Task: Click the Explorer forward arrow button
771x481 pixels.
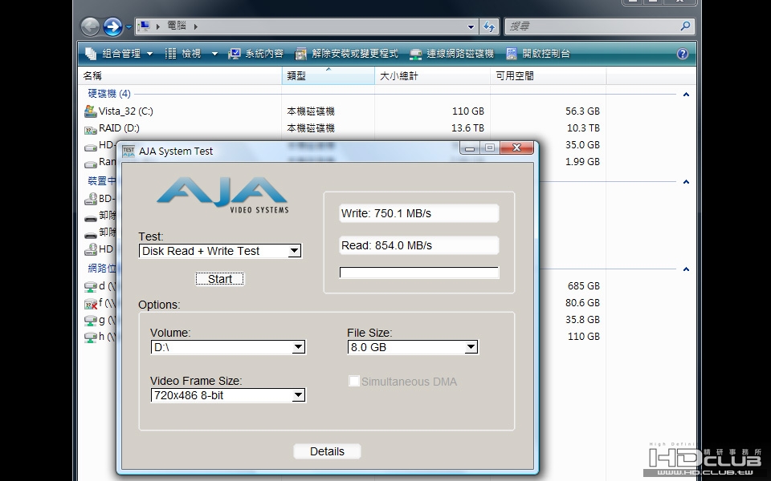Action: click(112, 26)
